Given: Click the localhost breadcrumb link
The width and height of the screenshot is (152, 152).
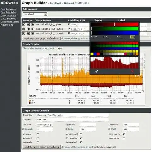Looking at the screenshot, I should point(56,3).
